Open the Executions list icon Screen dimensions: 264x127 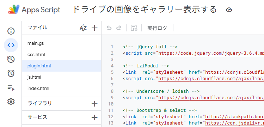point(11,87)
